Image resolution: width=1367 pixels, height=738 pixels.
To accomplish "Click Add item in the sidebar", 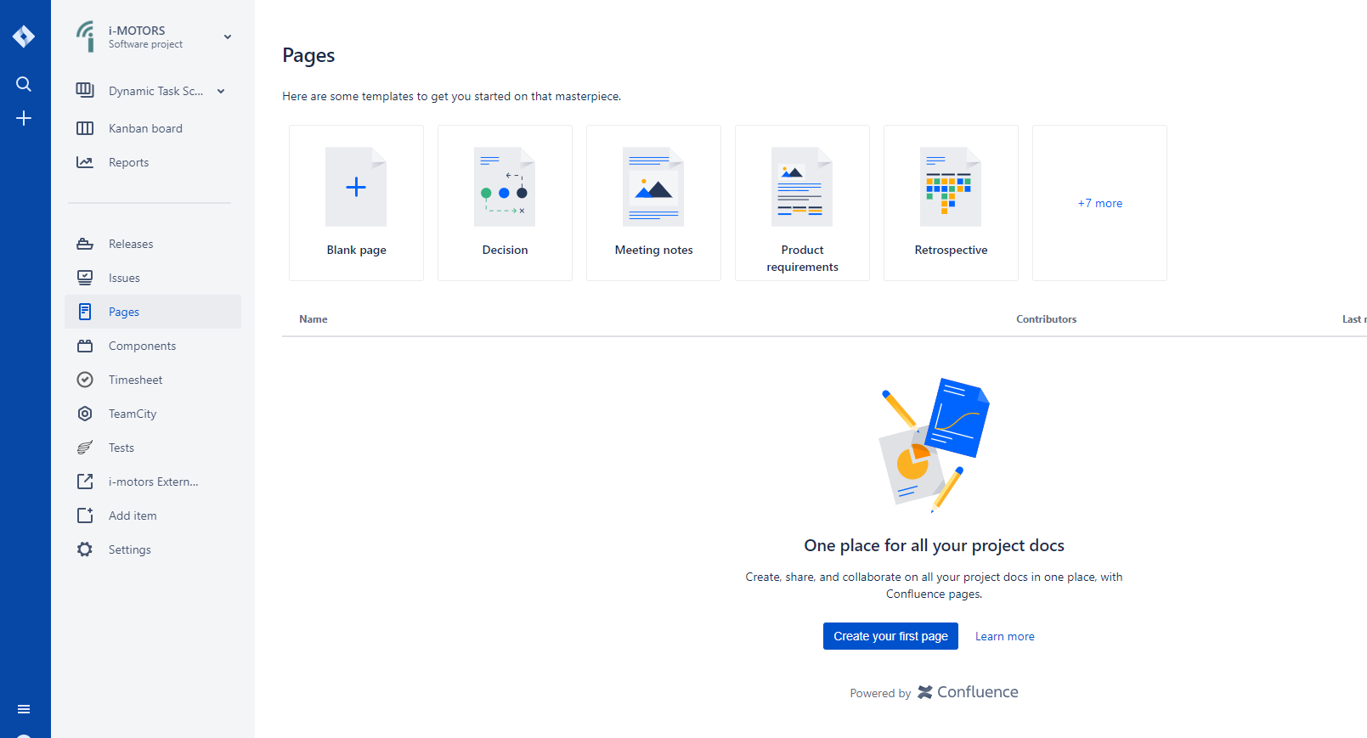I will 153,515.
